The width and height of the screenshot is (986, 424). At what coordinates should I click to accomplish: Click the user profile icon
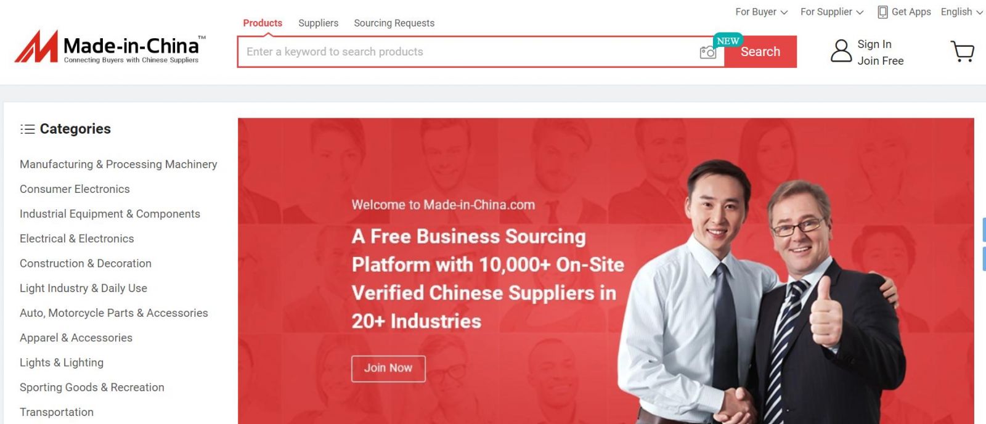(x=841, y=51)
